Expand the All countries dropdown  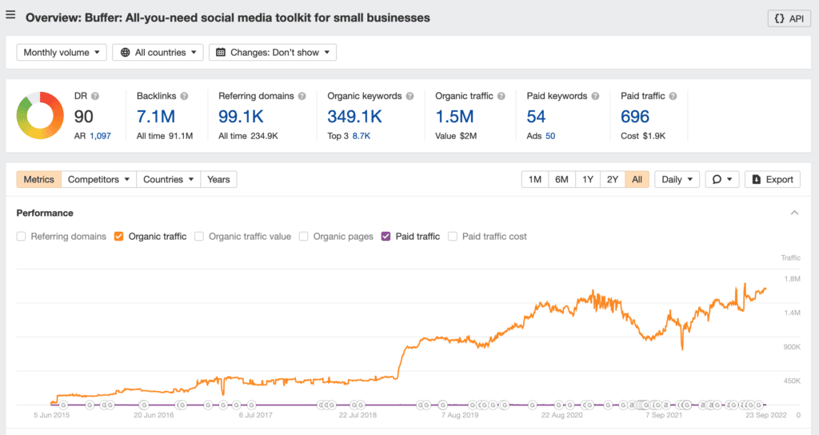pyautogui.click(x=158, y=52)
